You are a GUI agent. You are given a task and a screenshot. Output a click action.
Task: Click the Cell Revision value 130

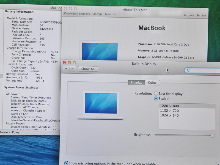coord(42,45)
